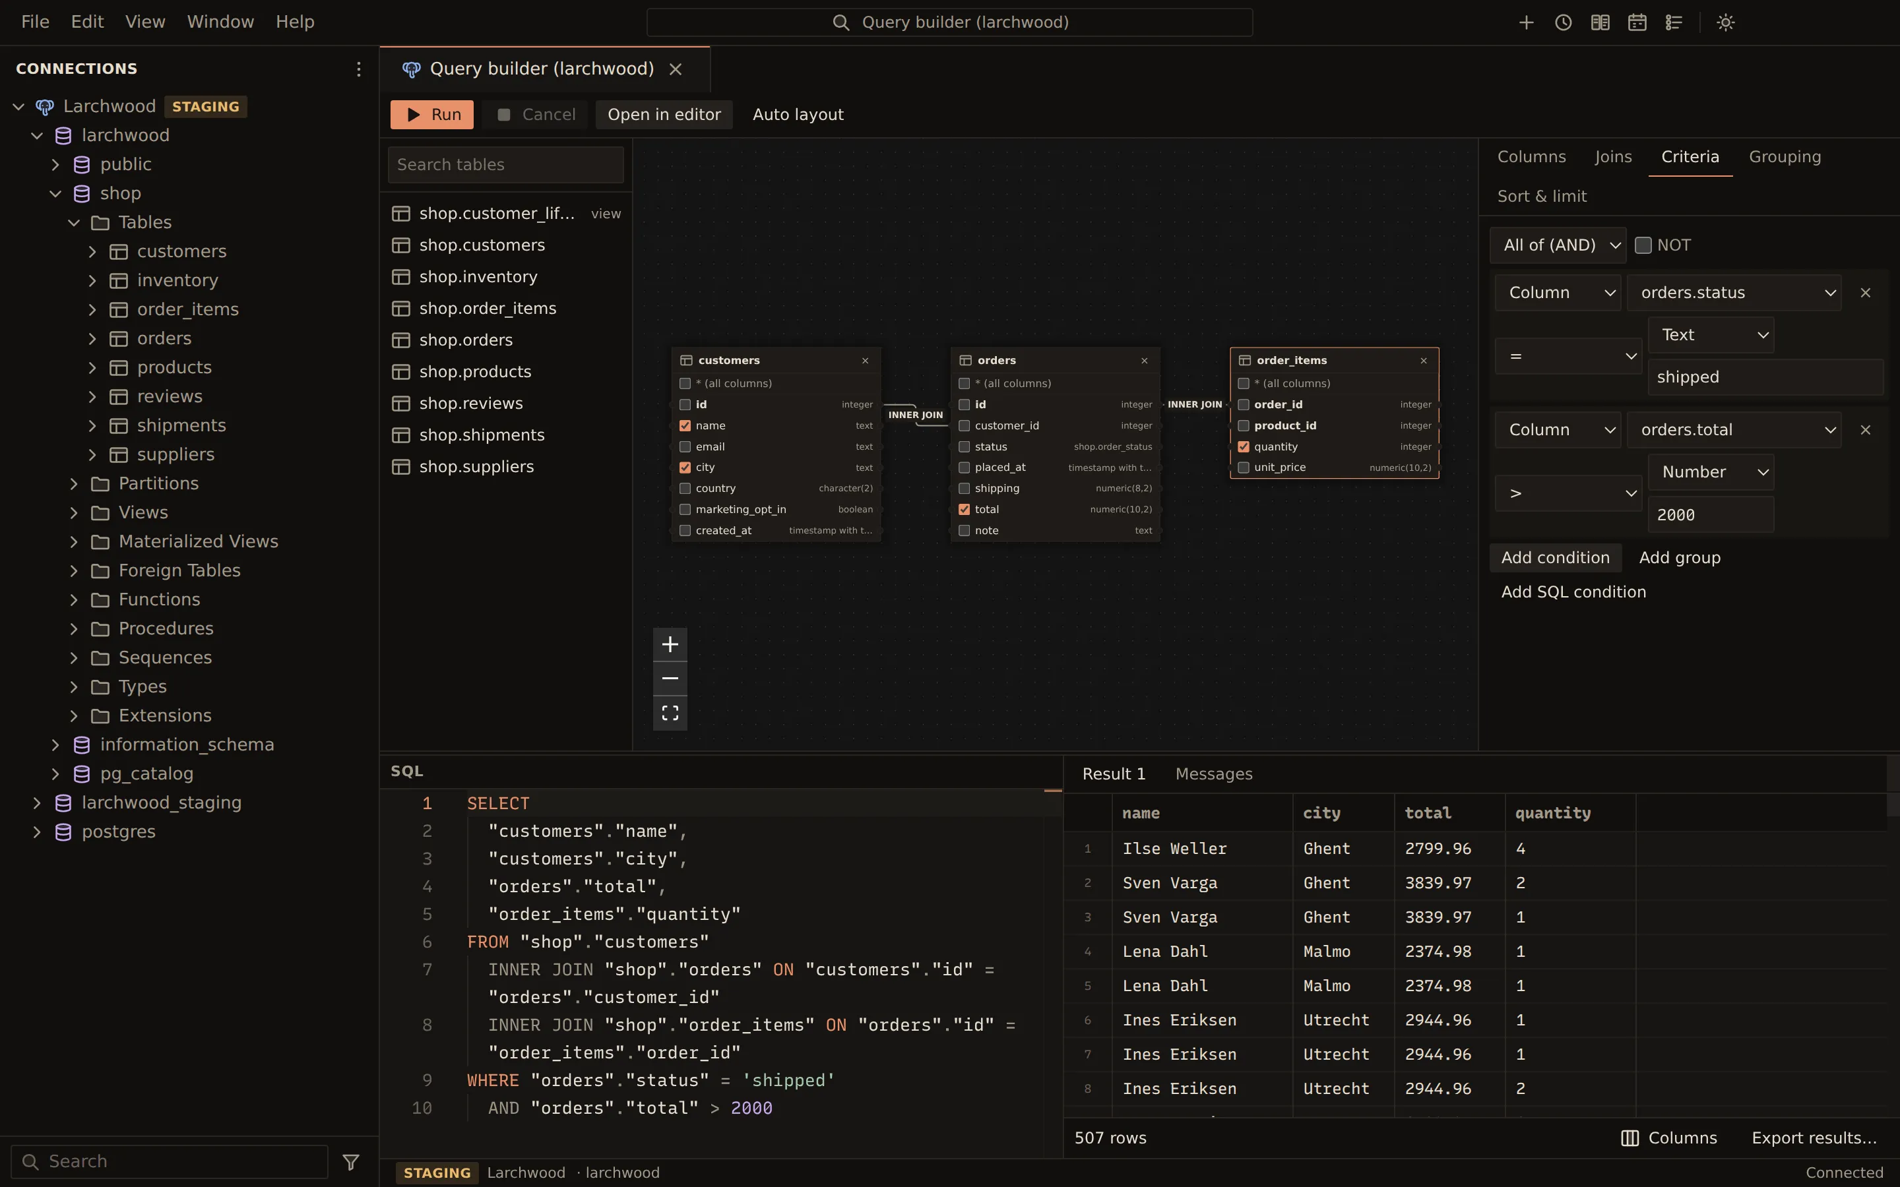
Task: Switch to the Grouping tab
Action: [x=1785, y=157]
